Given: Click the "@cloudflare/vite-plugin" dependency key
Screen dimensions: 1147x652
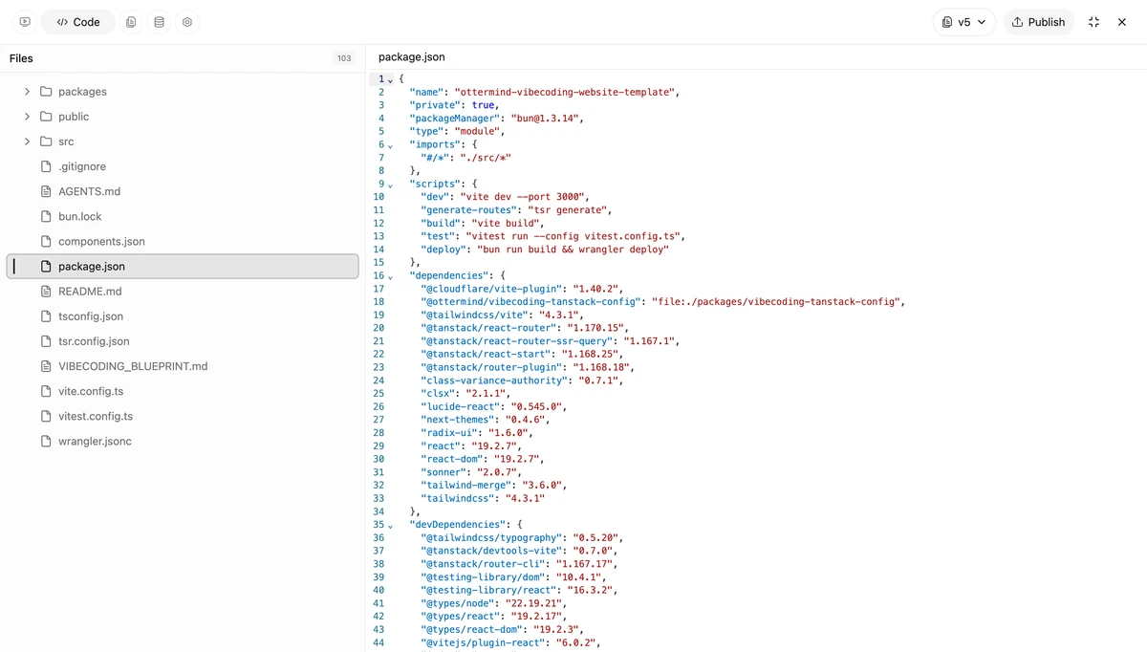Looking at the screenshot, I should 490,289.
